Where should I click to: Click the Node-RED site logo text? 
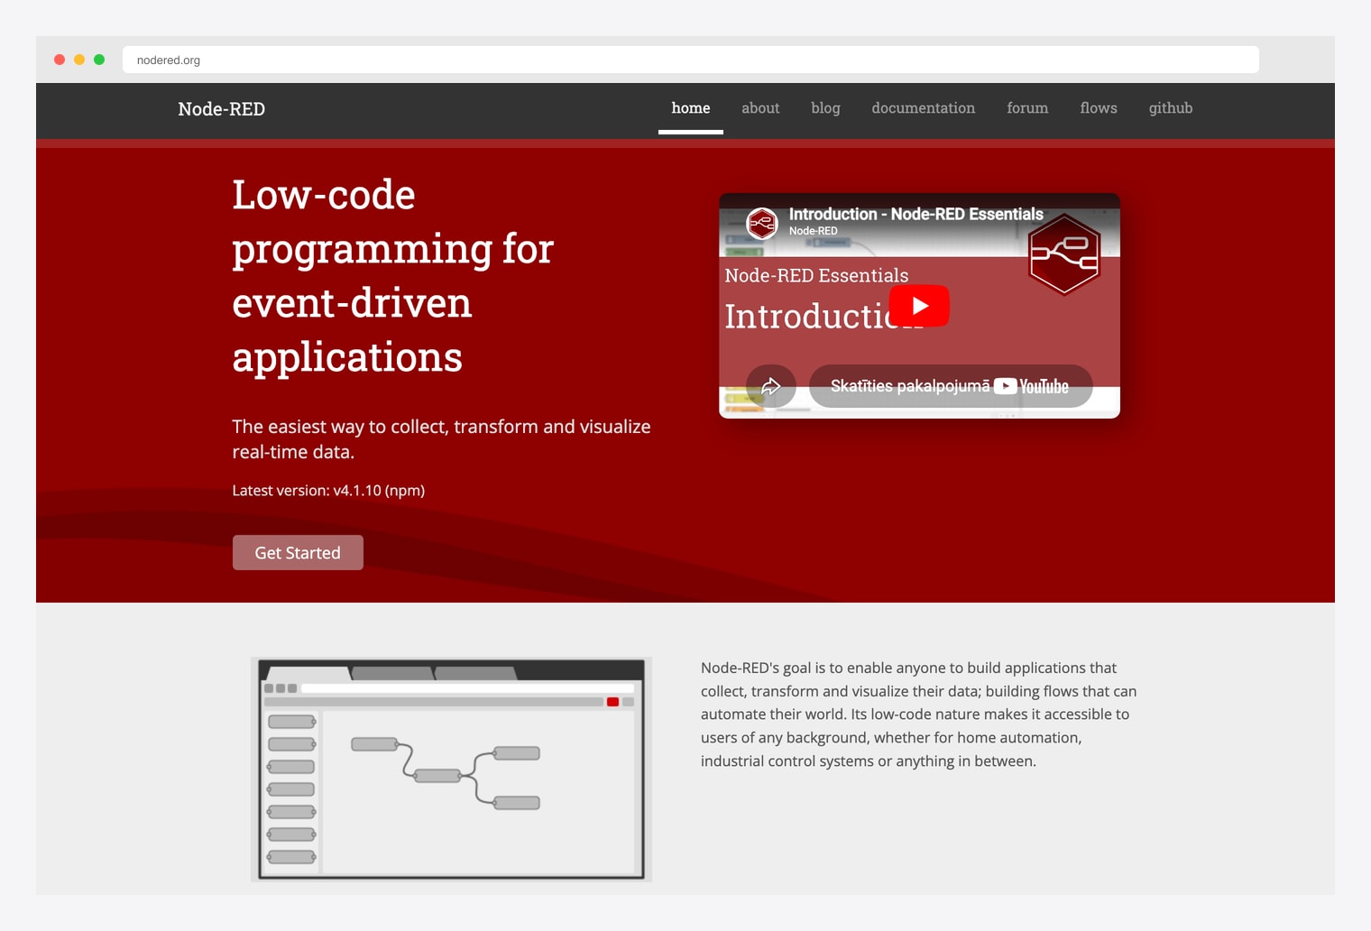click(x=221, y=109)
